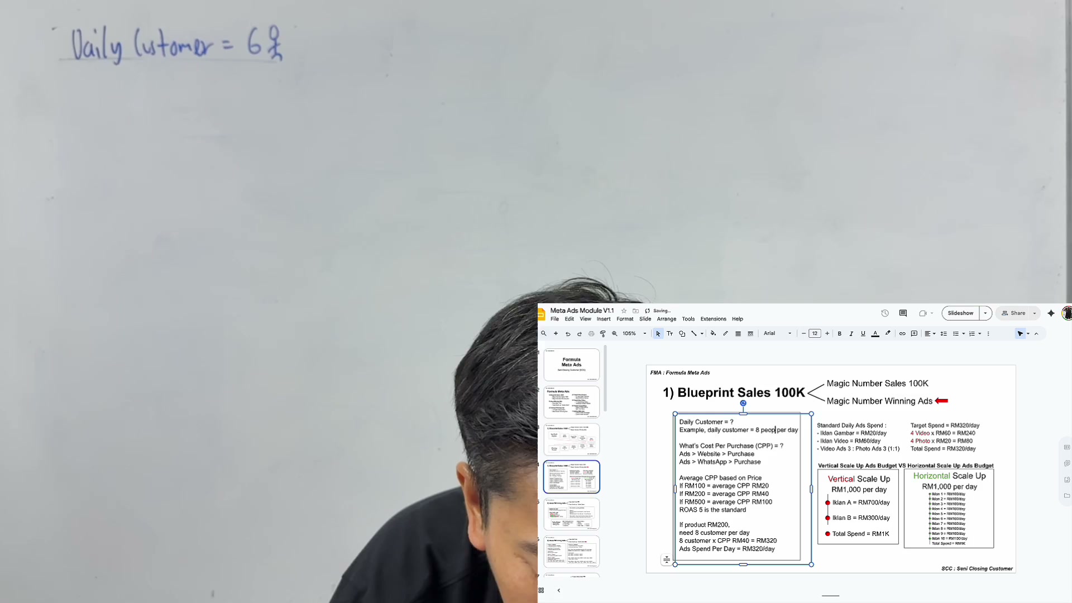Open the Share options dropdown arrow
Viewport: 1072px width, 603px height.
pos(1035,313)
